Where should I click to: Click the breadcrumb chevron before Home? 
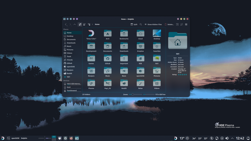pyautogui.click(x=92, y=24)
